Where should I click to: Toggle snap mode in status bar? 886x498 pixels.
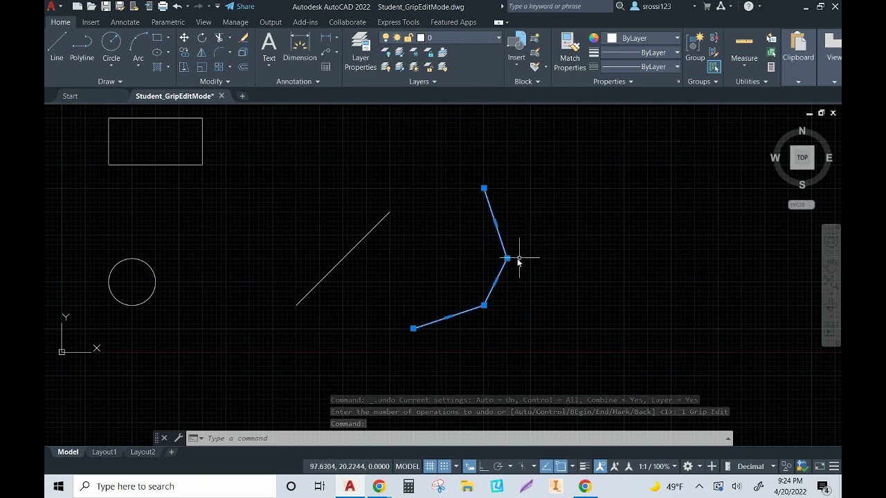[x=444, y=466]
